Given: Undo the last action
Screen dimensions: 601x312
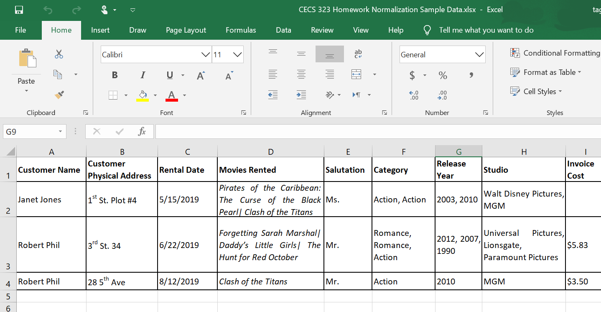Looking at the screenshot, I should (x=48, y=9).
